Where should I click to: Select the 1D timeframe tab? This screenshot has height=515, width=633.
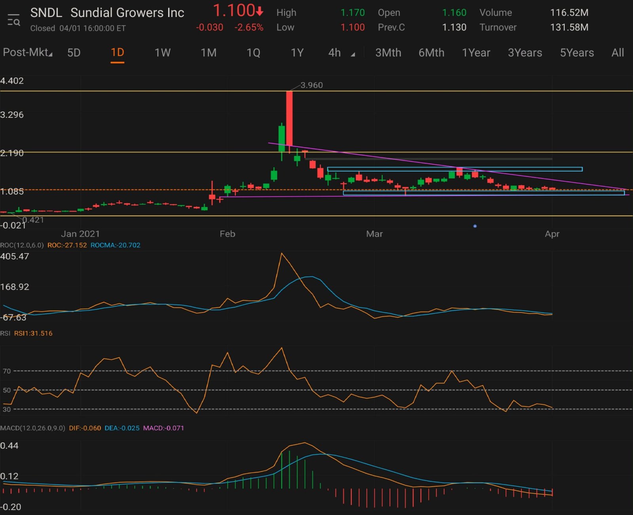tap(118, 52)
